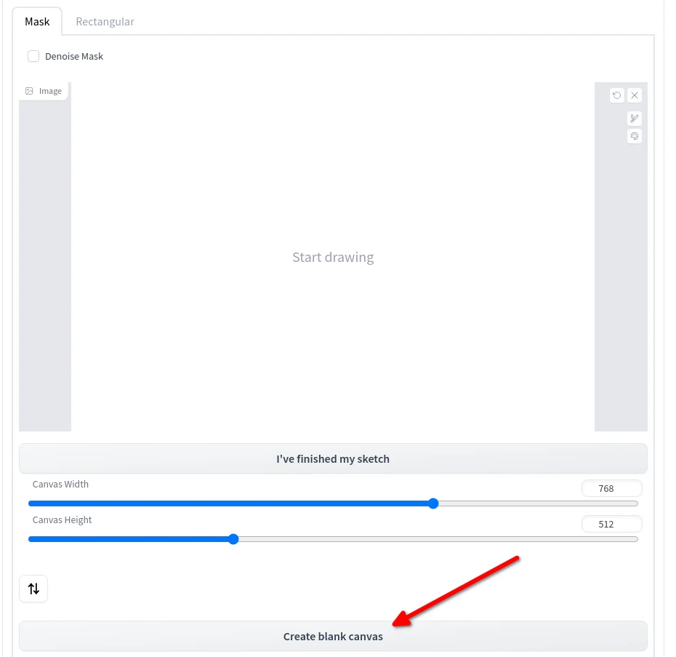676x657 pixels.
Task: Enable the Denoise Mask checkbox
Action: [x=33, y=56]
